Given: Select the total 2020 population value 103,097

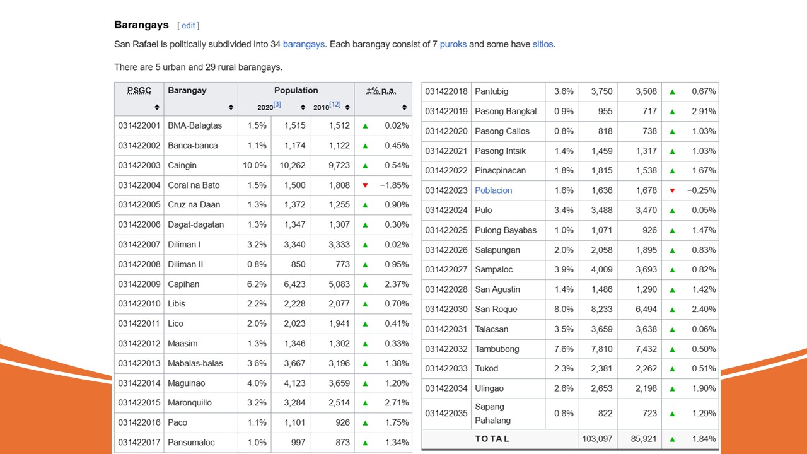Looking at the screenshot, I should pyautogui.click(x=596, y=439).
